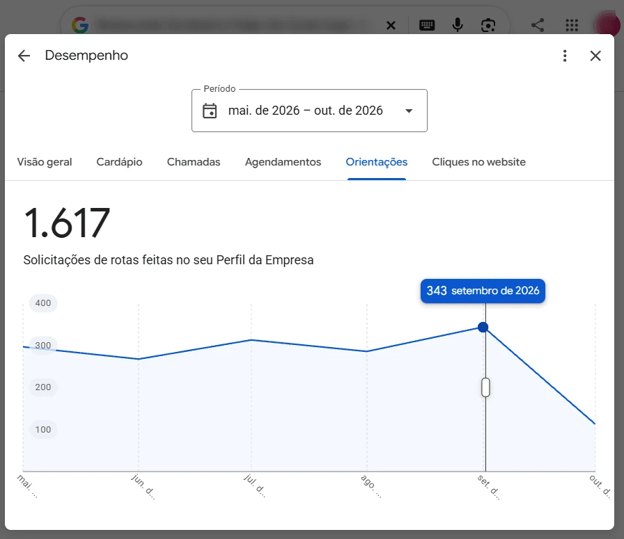Screen dimensions: 624x539
Task: Select the Orientações tab
Action: [377, 162]
